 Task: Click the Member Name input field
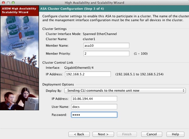106,46
